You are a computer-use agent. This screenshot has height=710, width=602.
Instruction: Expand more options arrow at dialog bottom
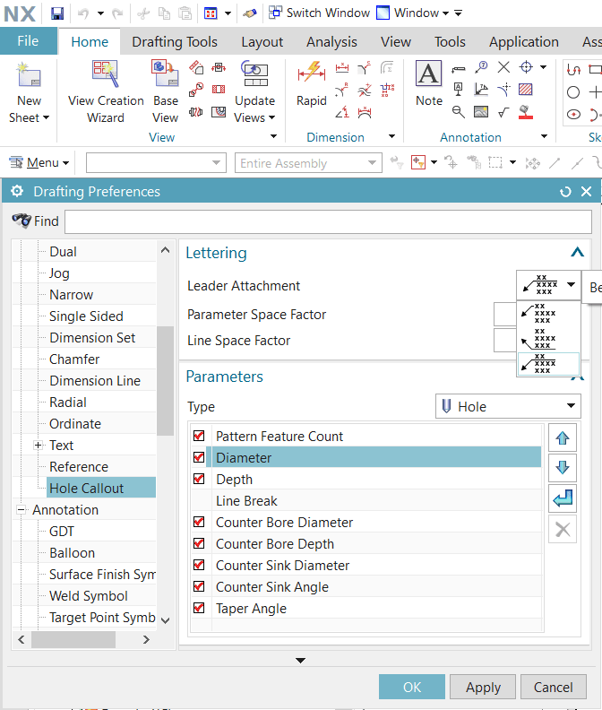pos(300,660)
